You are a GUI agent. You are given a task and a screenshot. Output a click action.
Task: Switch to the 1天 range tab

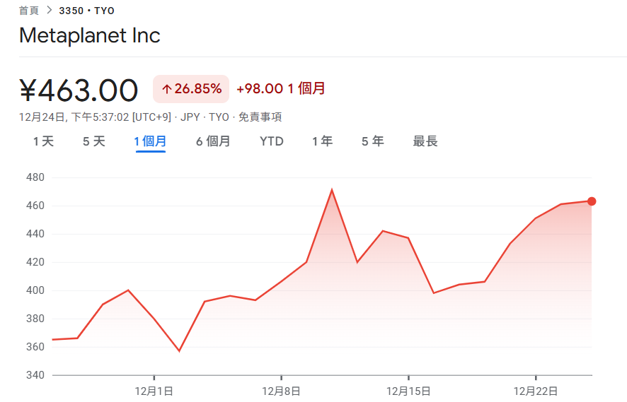click(43, 141)
